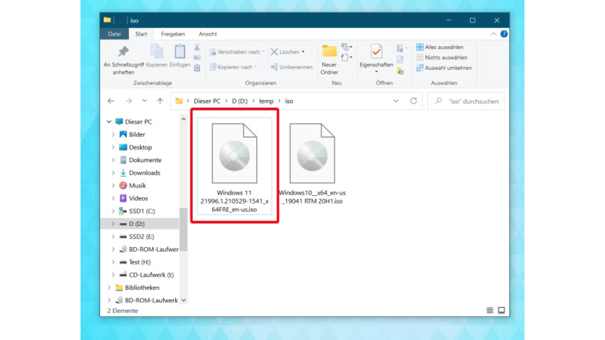Click the "iso" durchsuchen search field
The image size is (605, 340).
coord(466,101)
